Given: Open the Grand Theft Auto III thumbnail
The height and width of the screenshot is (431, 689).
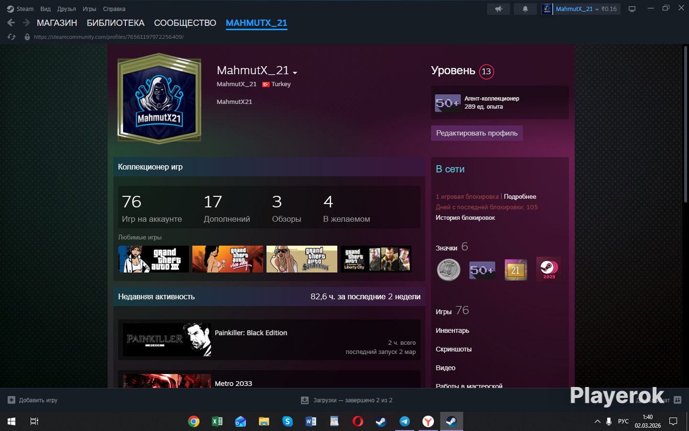Looking at the screenshot, I should 154,259.
